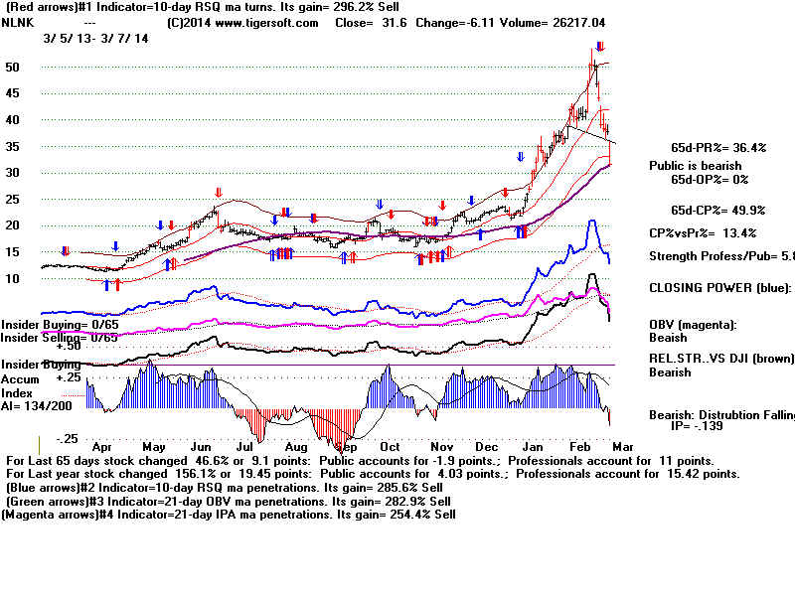Viewport: 795px width, 596px height.
Task: Click the red sell arrow above the June peak
Action: (x=219, y=193)
